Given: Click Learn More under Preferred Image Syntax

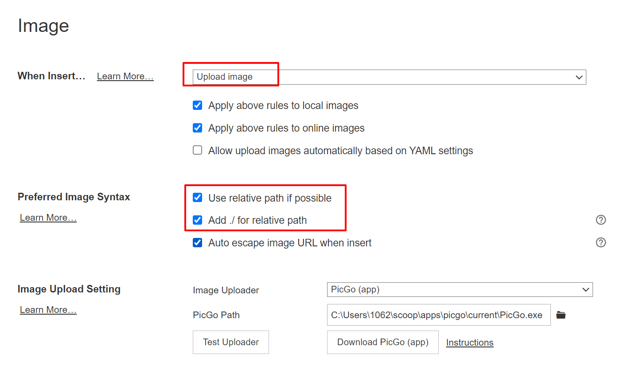Looking at the screenshot, I should click(48, 217).
